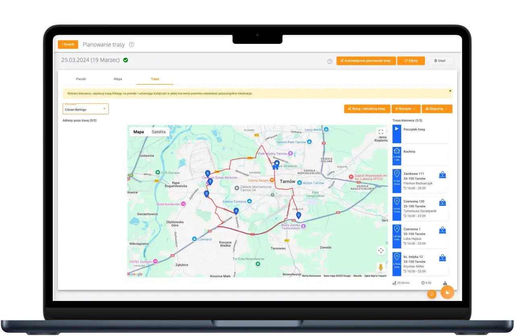515x336 pixels.
Task: Toggle light theme sun button
Action: [432, 294]
